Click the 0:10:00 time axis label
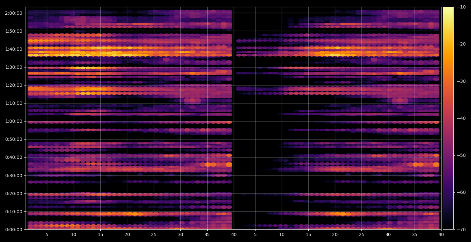Screen dimensions: 471x242 pyautogui.click(x=13, y=211)
